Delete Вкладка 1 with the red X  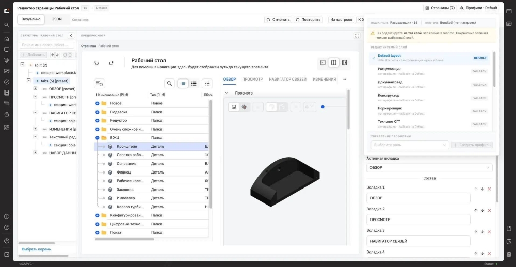[489, 189]
